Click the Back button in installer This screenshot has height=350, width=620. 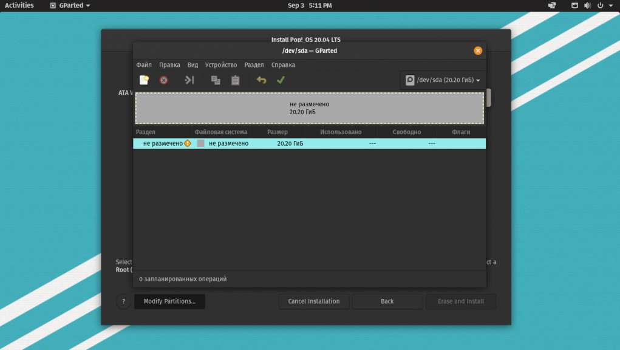pyautogui.click(x=387, y=301)
